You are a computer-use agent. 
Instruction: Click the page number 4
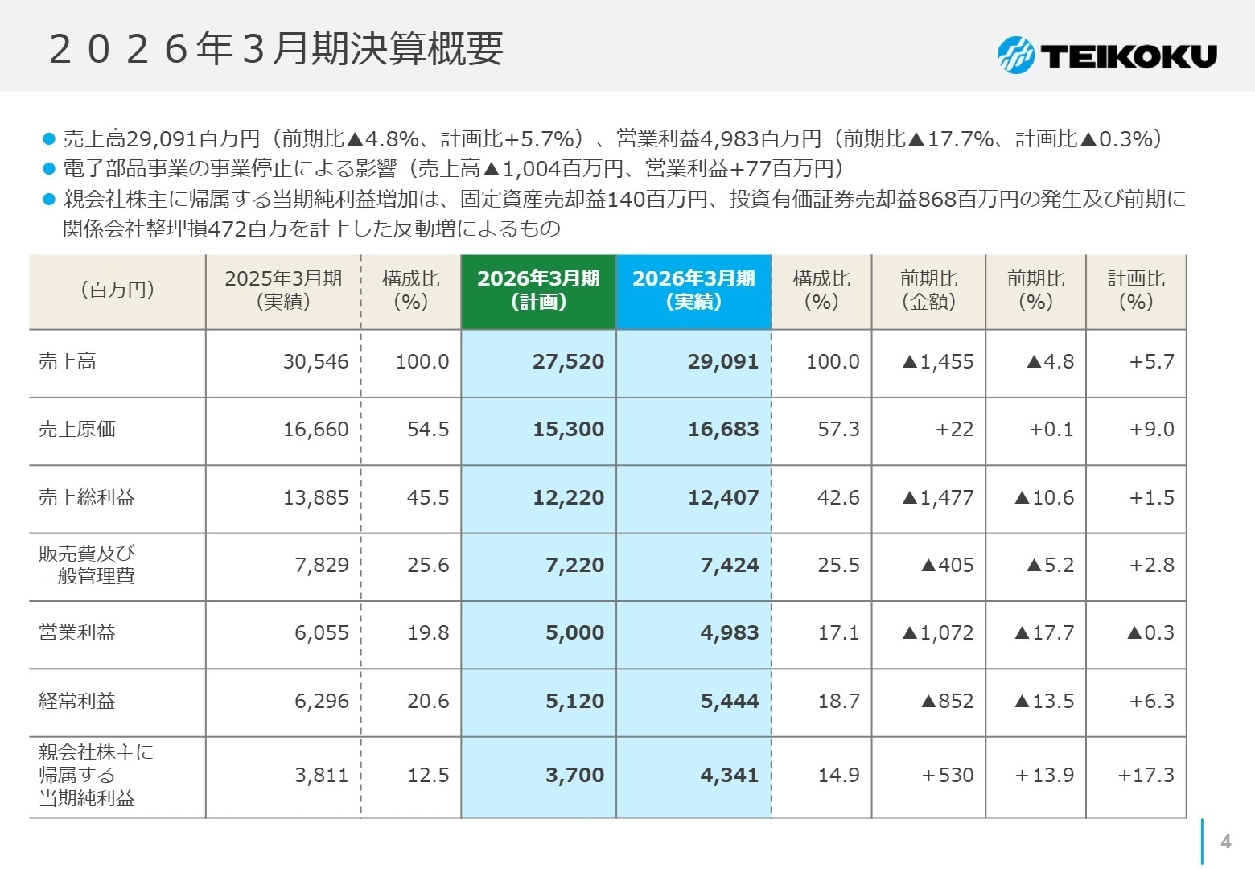(x=1225, y=842)
